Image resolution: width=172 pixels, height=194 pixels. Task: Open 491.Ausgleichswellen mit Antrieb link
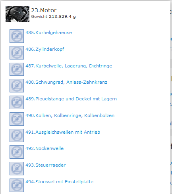63,132
